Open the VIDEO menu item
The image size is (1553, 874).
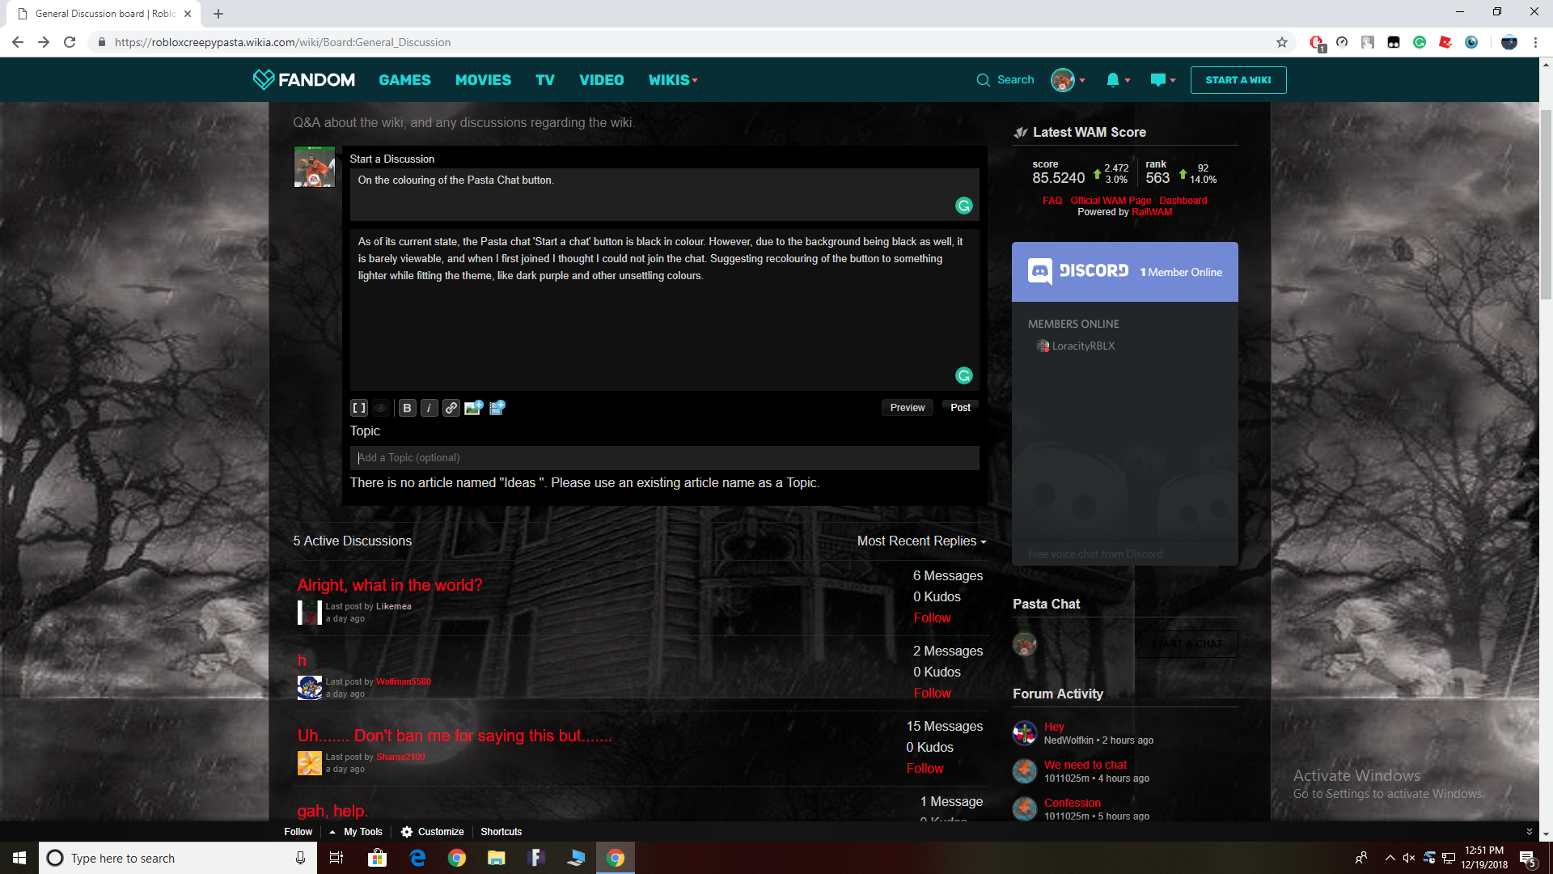coord(600,80)
